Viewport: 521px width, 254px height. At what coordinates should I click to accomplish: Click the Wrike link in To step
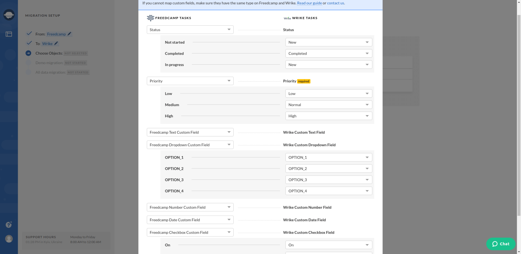point(47,44)
